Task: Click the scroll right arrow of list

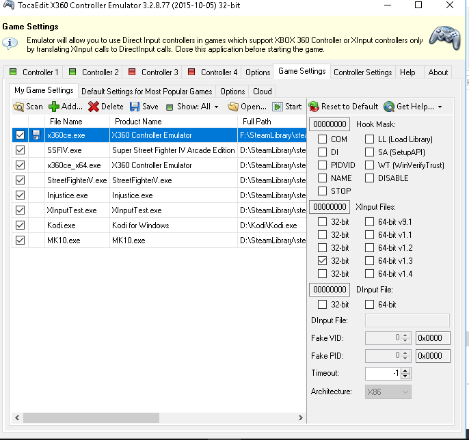Action: coord(301,417)
